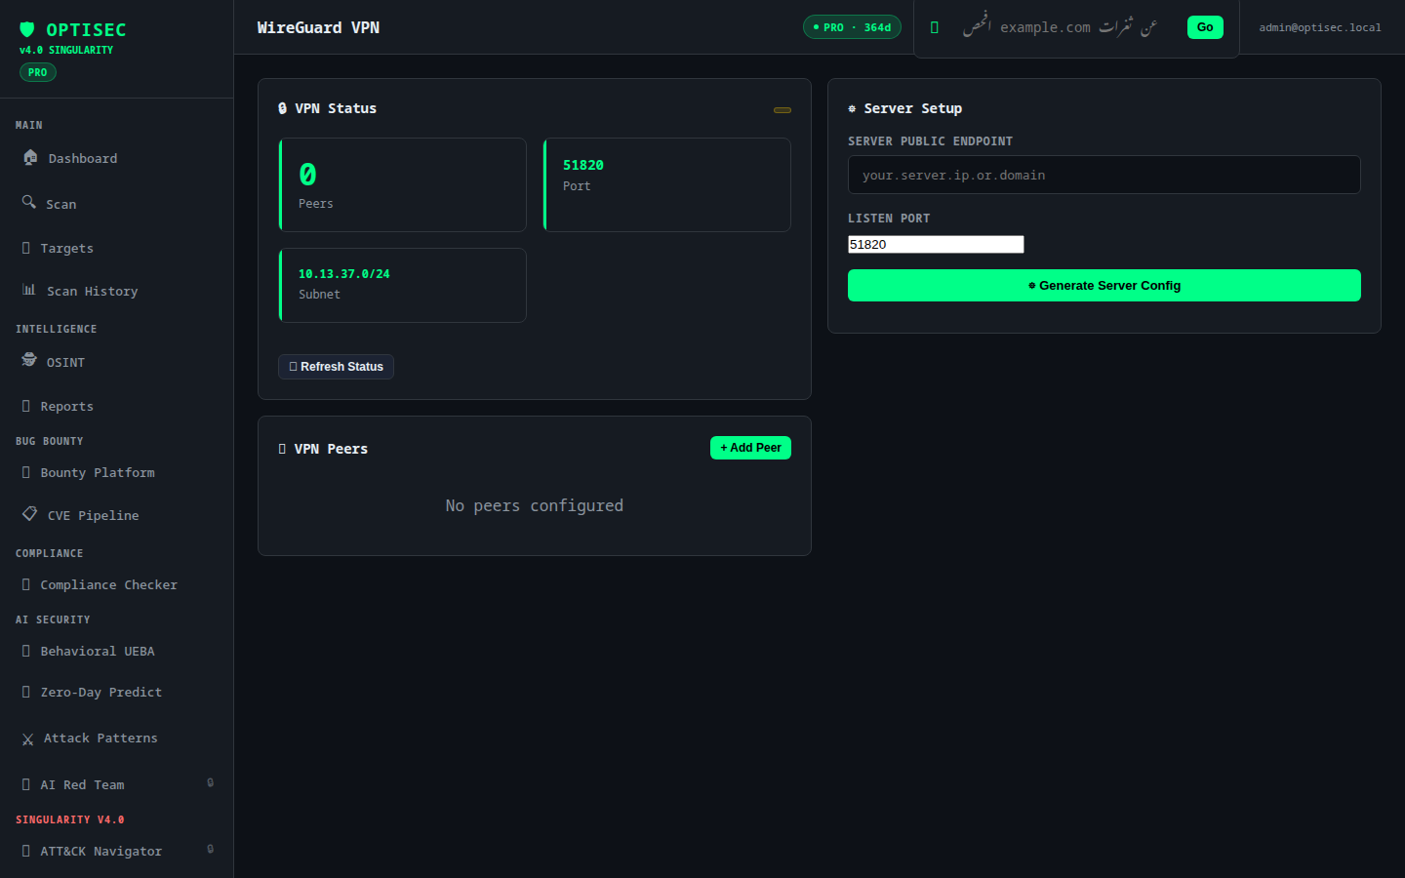The height and width of the screenshot is (878, 1405).
Task: Click the 10.13.37.0/24 Subnet card
Action: point(402,285)
